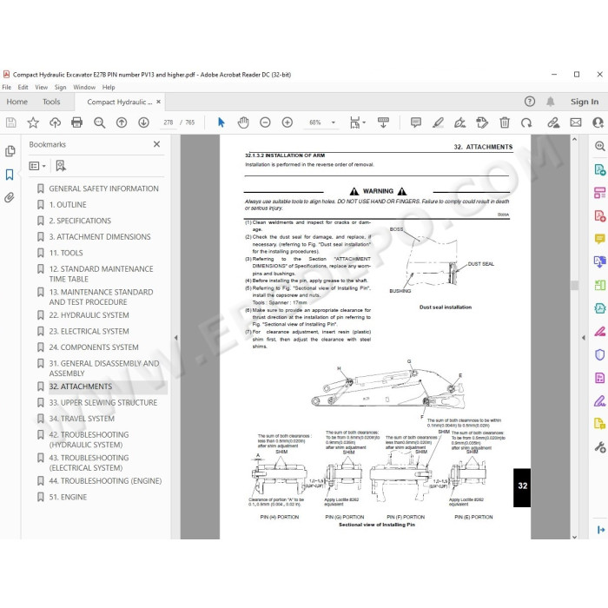Open the Sign document pen icon
Image resolution: width=608 pixels, height=608 pixels.
tap(459, 122)
